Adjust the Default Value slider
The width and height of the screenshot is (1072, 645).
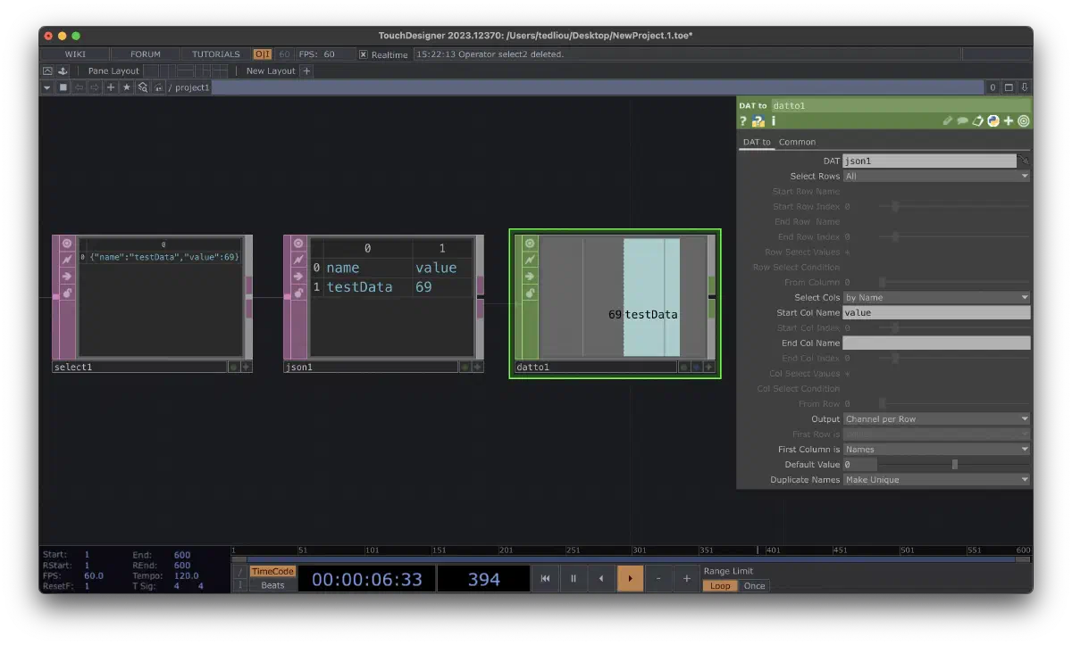[x=954, y=464]
